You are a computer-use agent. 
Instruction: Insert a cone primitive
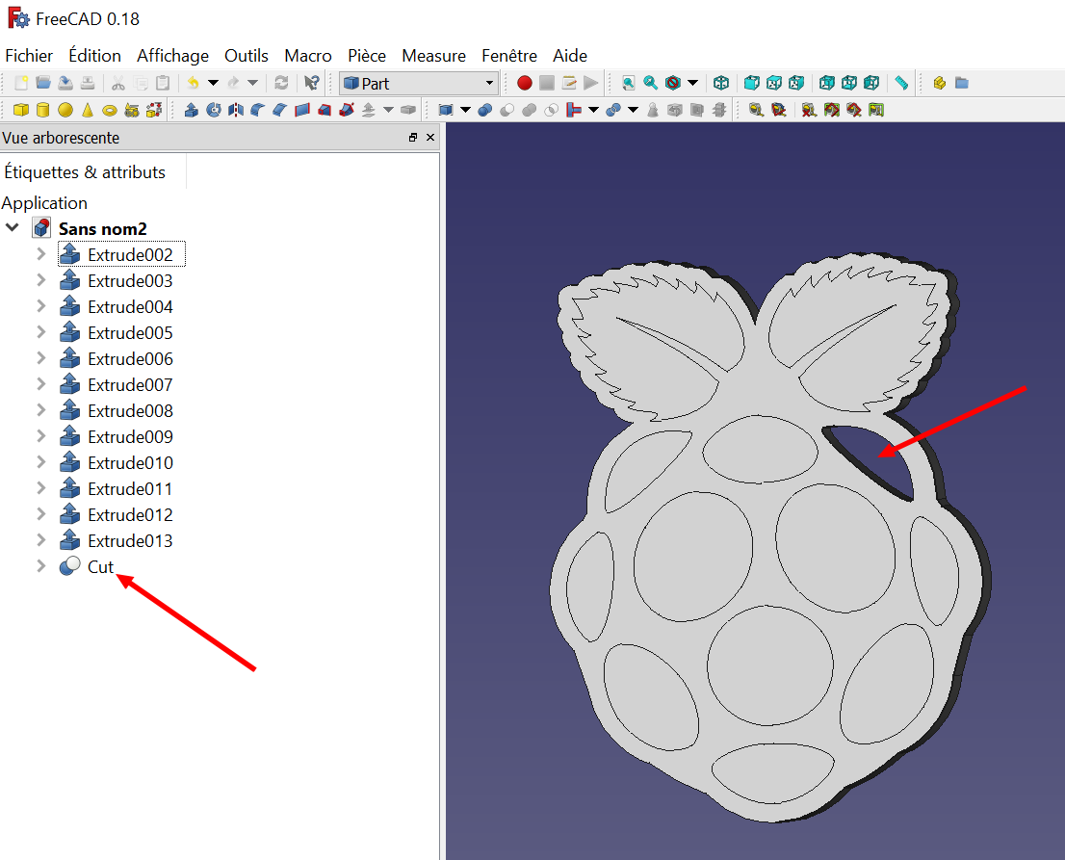(88, 110)
